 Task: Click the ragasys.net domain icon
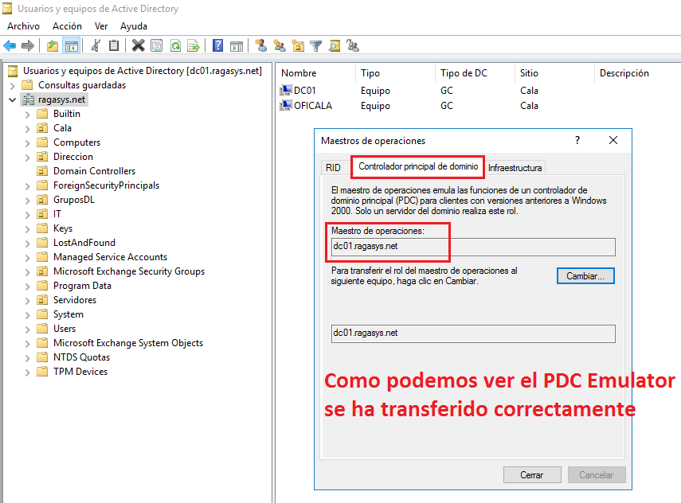[28, 99]
